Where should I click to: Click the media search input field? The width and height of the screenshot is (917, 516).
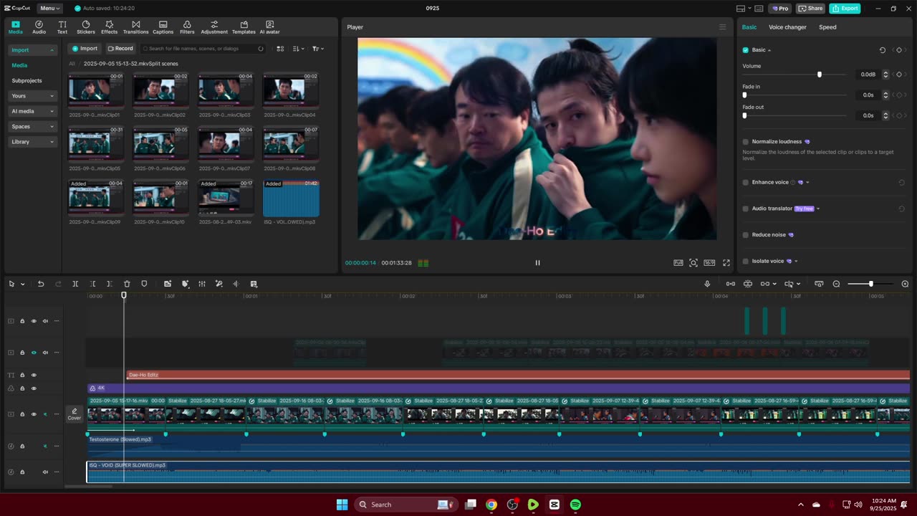tap(203, 49)
